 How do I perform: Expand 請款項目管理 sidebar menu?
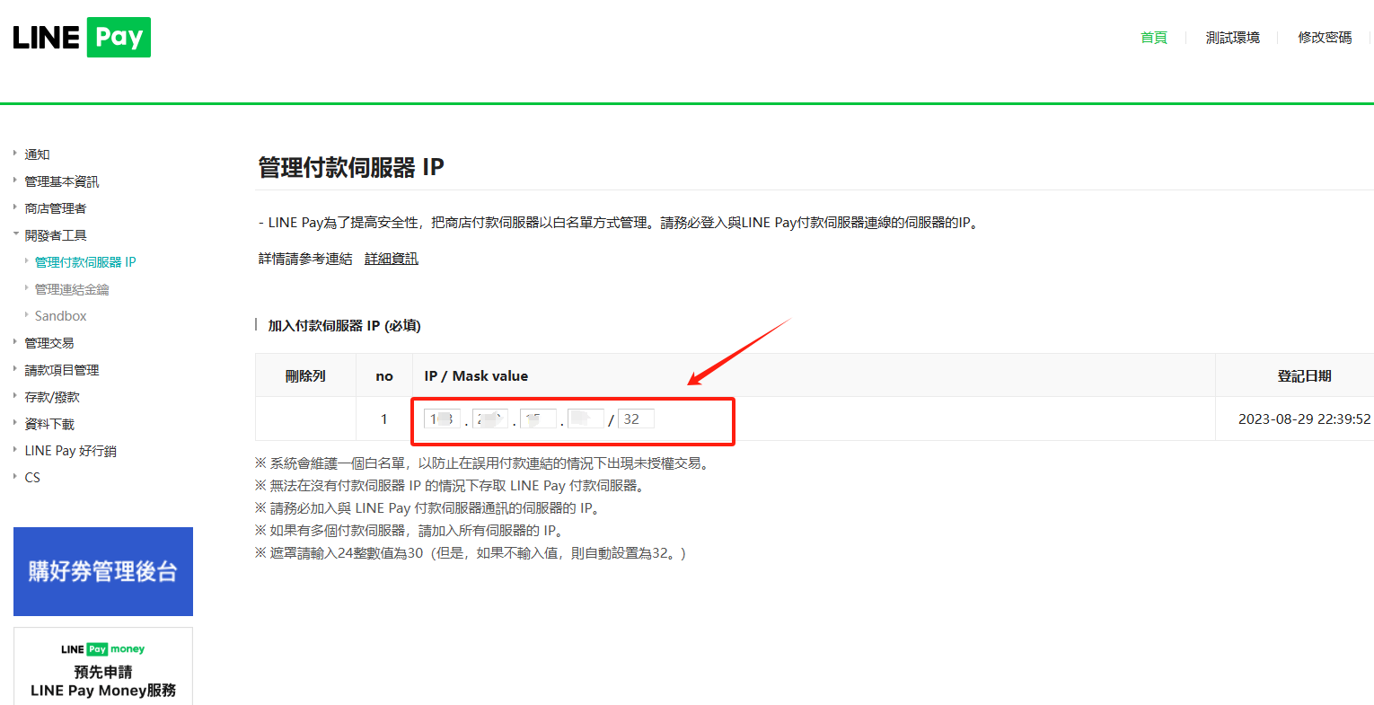61,370
